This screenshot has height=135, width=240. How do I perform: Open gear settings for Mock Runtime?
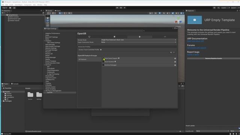[x=175, y=62]
